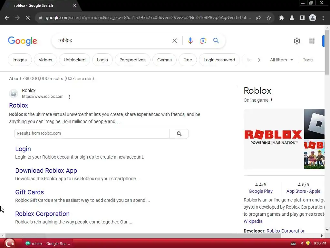The height and width of the screenshot is (248, 330).
Task: Clear the search box with X
Action: pos(175,41)
